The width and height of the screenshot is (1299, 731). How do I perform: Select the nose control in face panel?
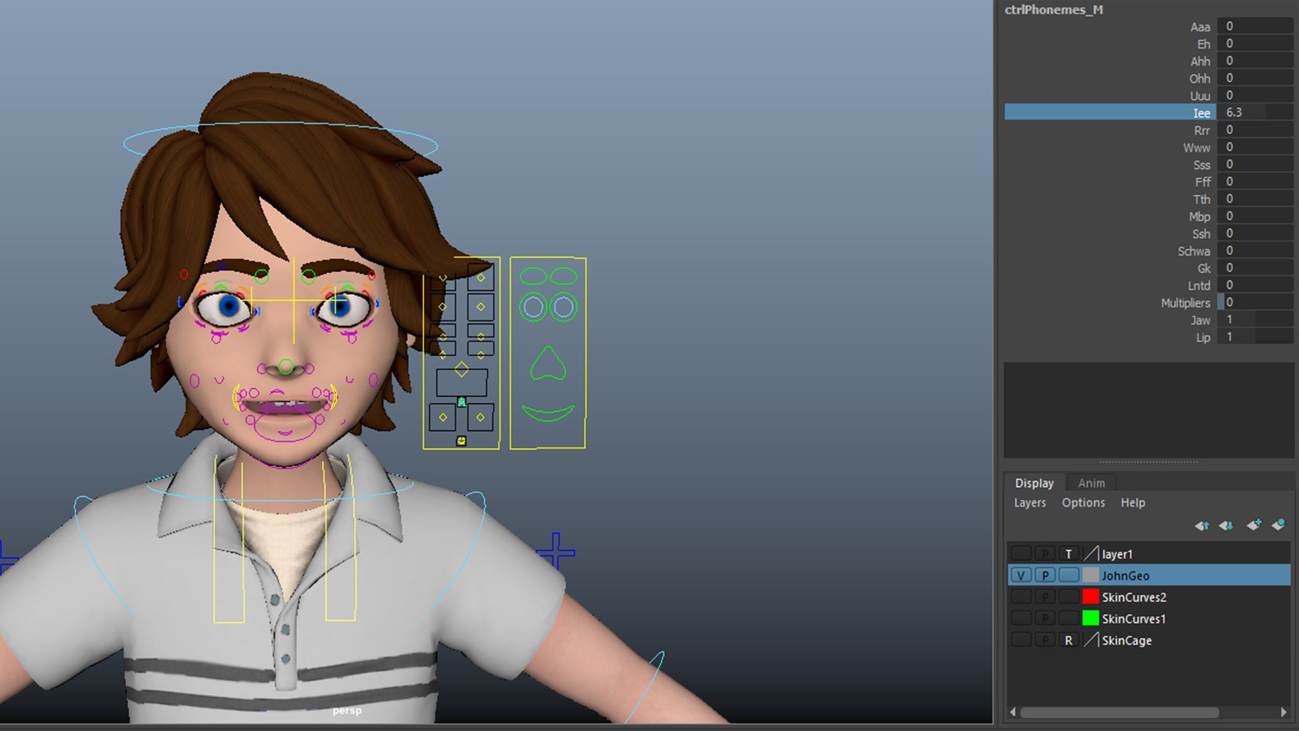coord(548,363)
